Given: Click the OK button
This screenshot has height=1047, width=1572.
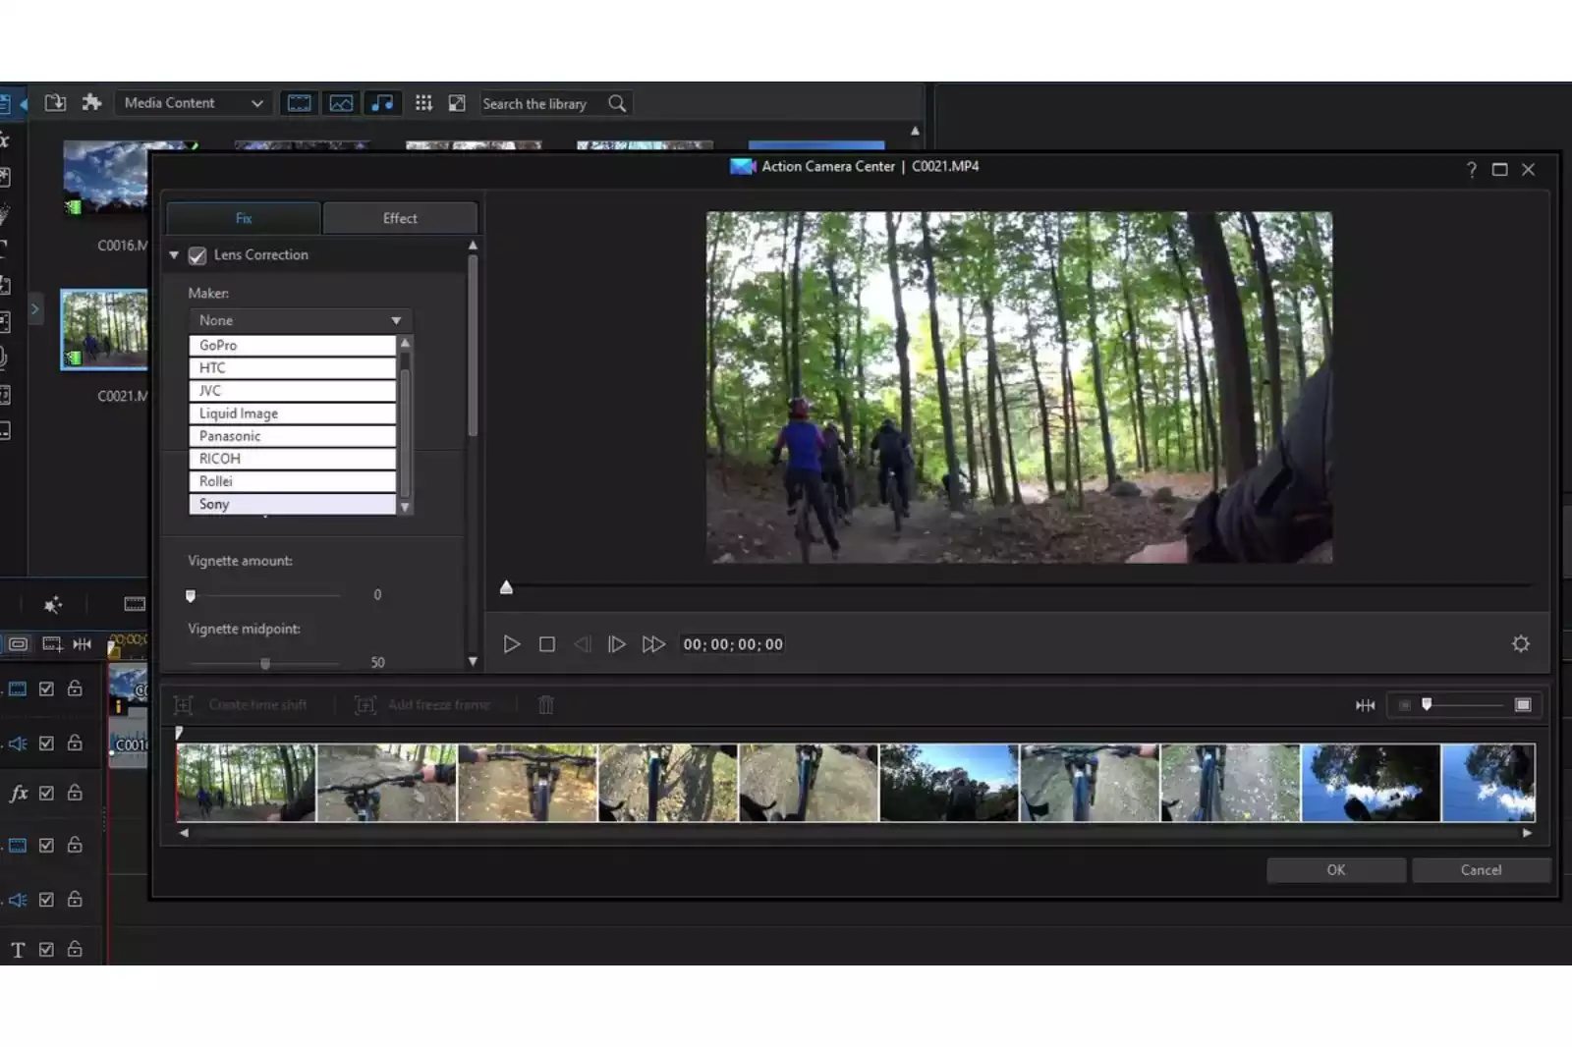Looking at the screenshot, I should [1335, 870].
